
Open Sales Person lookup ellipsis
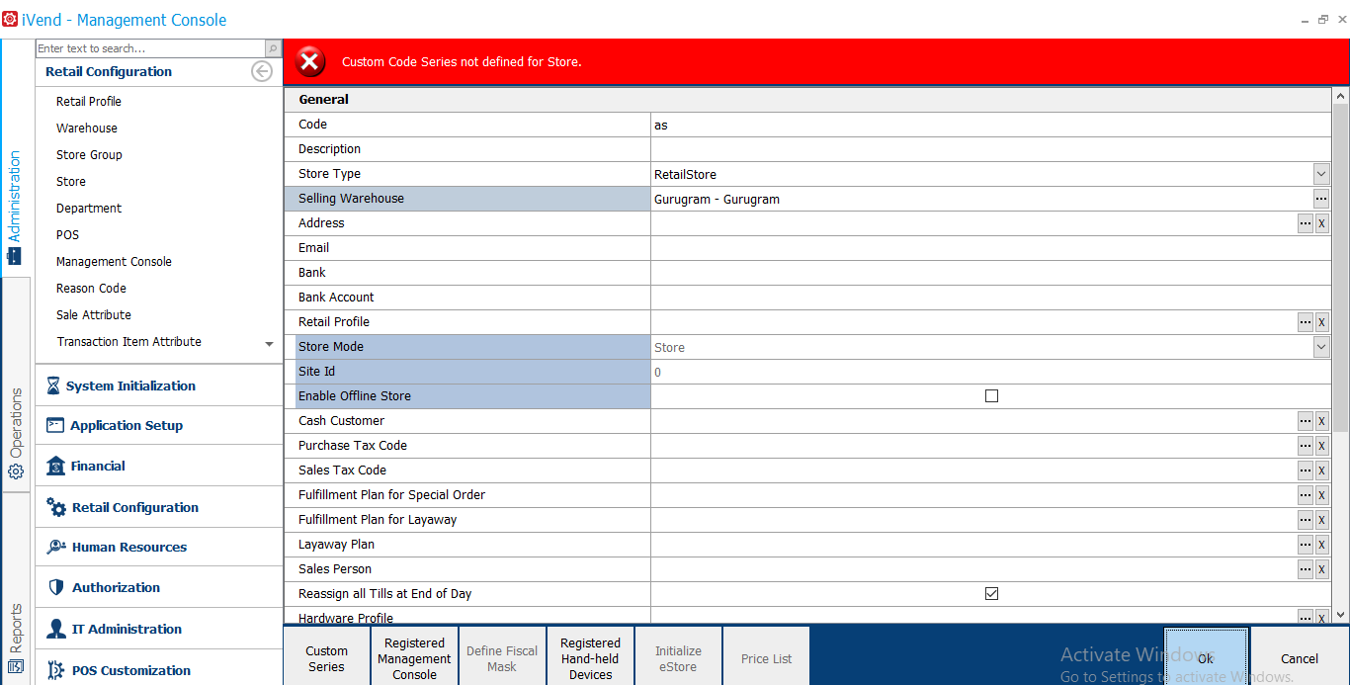pyautogui.click(x=1306, y=569)
